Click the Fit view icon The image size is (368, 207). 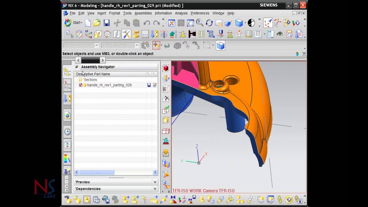(x=172, y=23)
